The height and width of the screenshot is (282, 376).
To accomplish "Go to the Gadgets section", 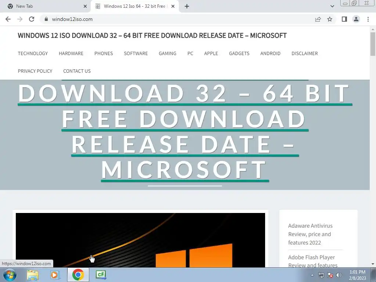I will 239,54.
